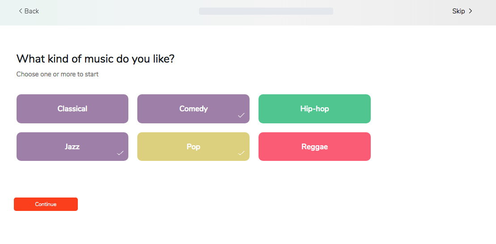Click the right chevron beside Skip
Screen dimensions: 496x244
point(471,11)
